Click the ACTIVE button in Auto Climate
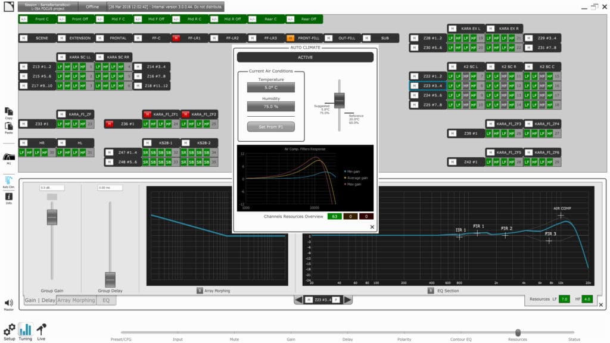 click(305, 57)
